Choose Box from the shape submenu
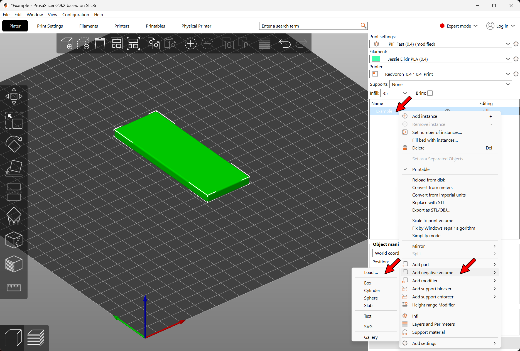This screenshot has height=351, width=520. pos(367,283)
